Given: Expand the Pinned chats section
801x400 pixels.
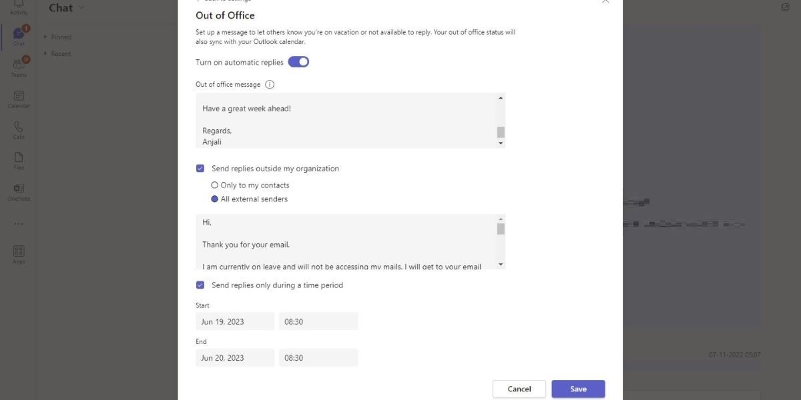Looking at the screenshot, I should pyautogui.click(x=59, y=37).
